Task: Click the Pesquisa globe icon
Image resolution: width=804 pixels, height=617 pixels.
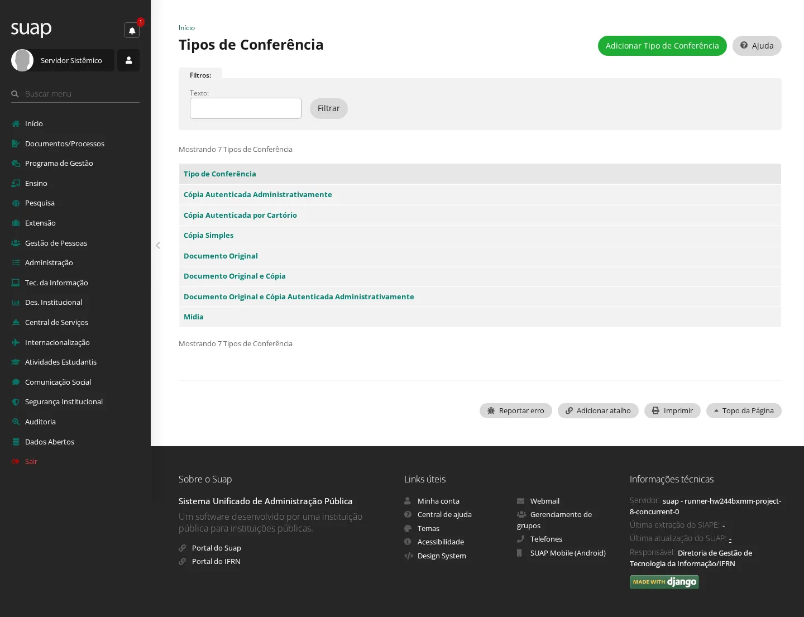Action: point(16,203)
